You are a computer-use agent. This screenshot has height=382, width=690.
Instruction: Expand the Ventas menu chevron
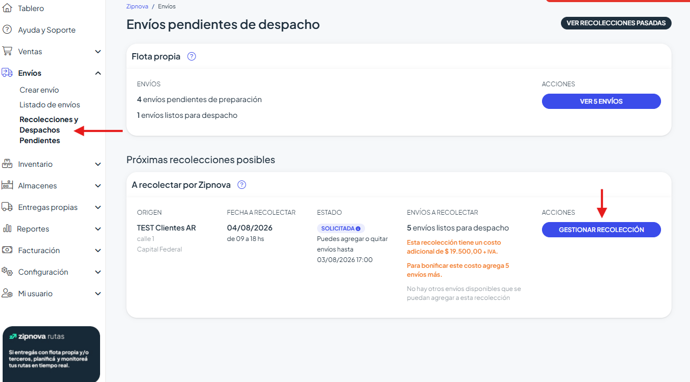98,52
